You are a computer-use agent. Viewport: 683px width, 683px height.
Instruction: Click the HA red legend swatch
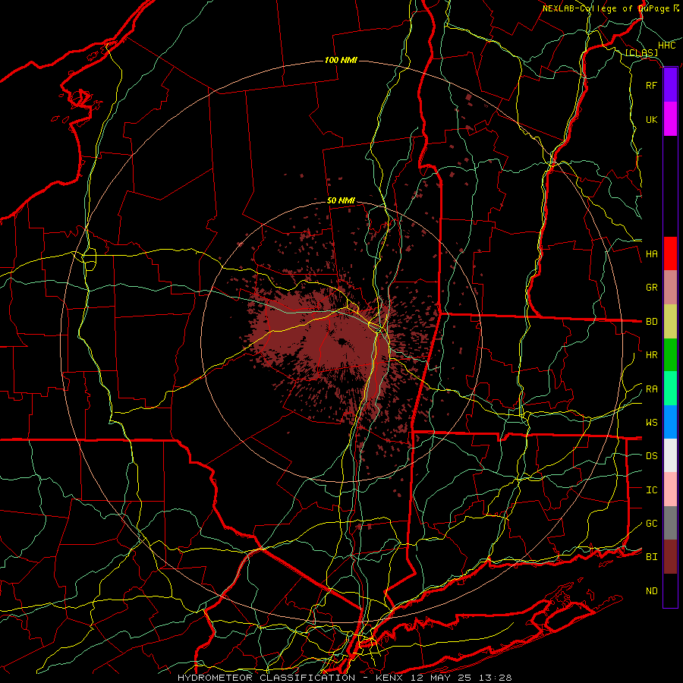pyautogui.click(x=670, y=253)
